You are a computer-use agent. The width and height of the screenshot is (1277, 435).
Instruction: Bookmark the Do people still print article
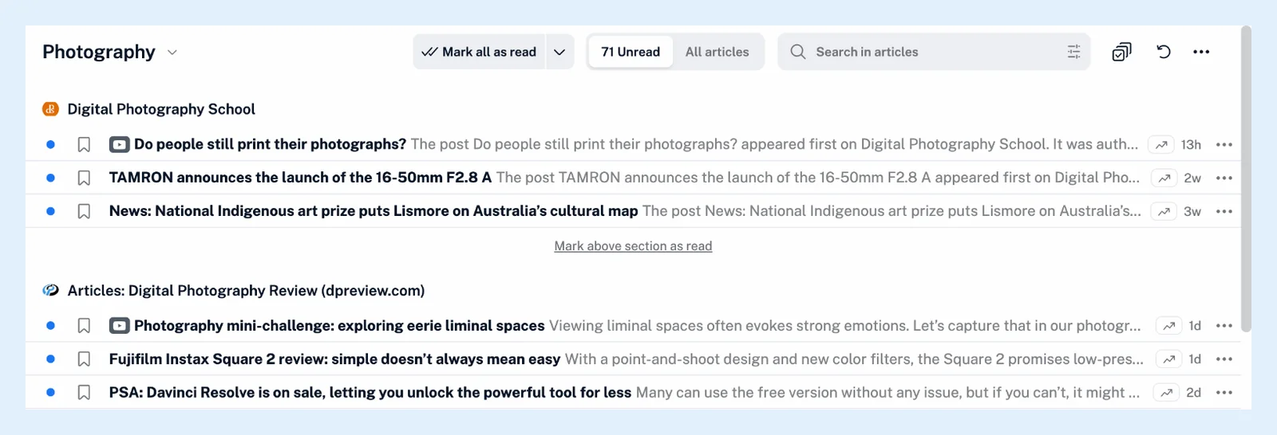coord(84,145)
